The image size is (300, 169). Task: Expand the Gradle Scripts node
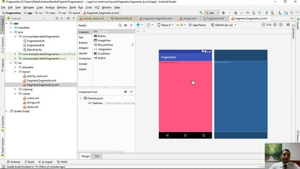pos(6,111)
